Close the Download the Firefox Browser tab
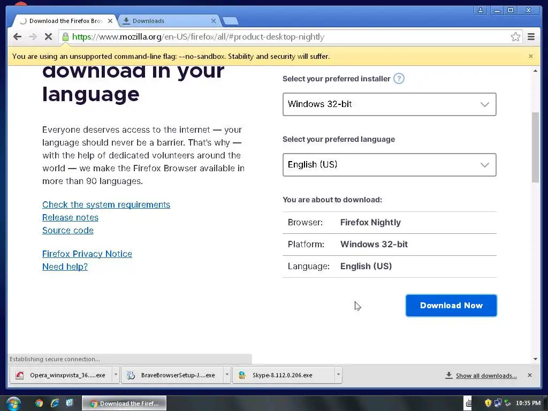 (110, 21)
